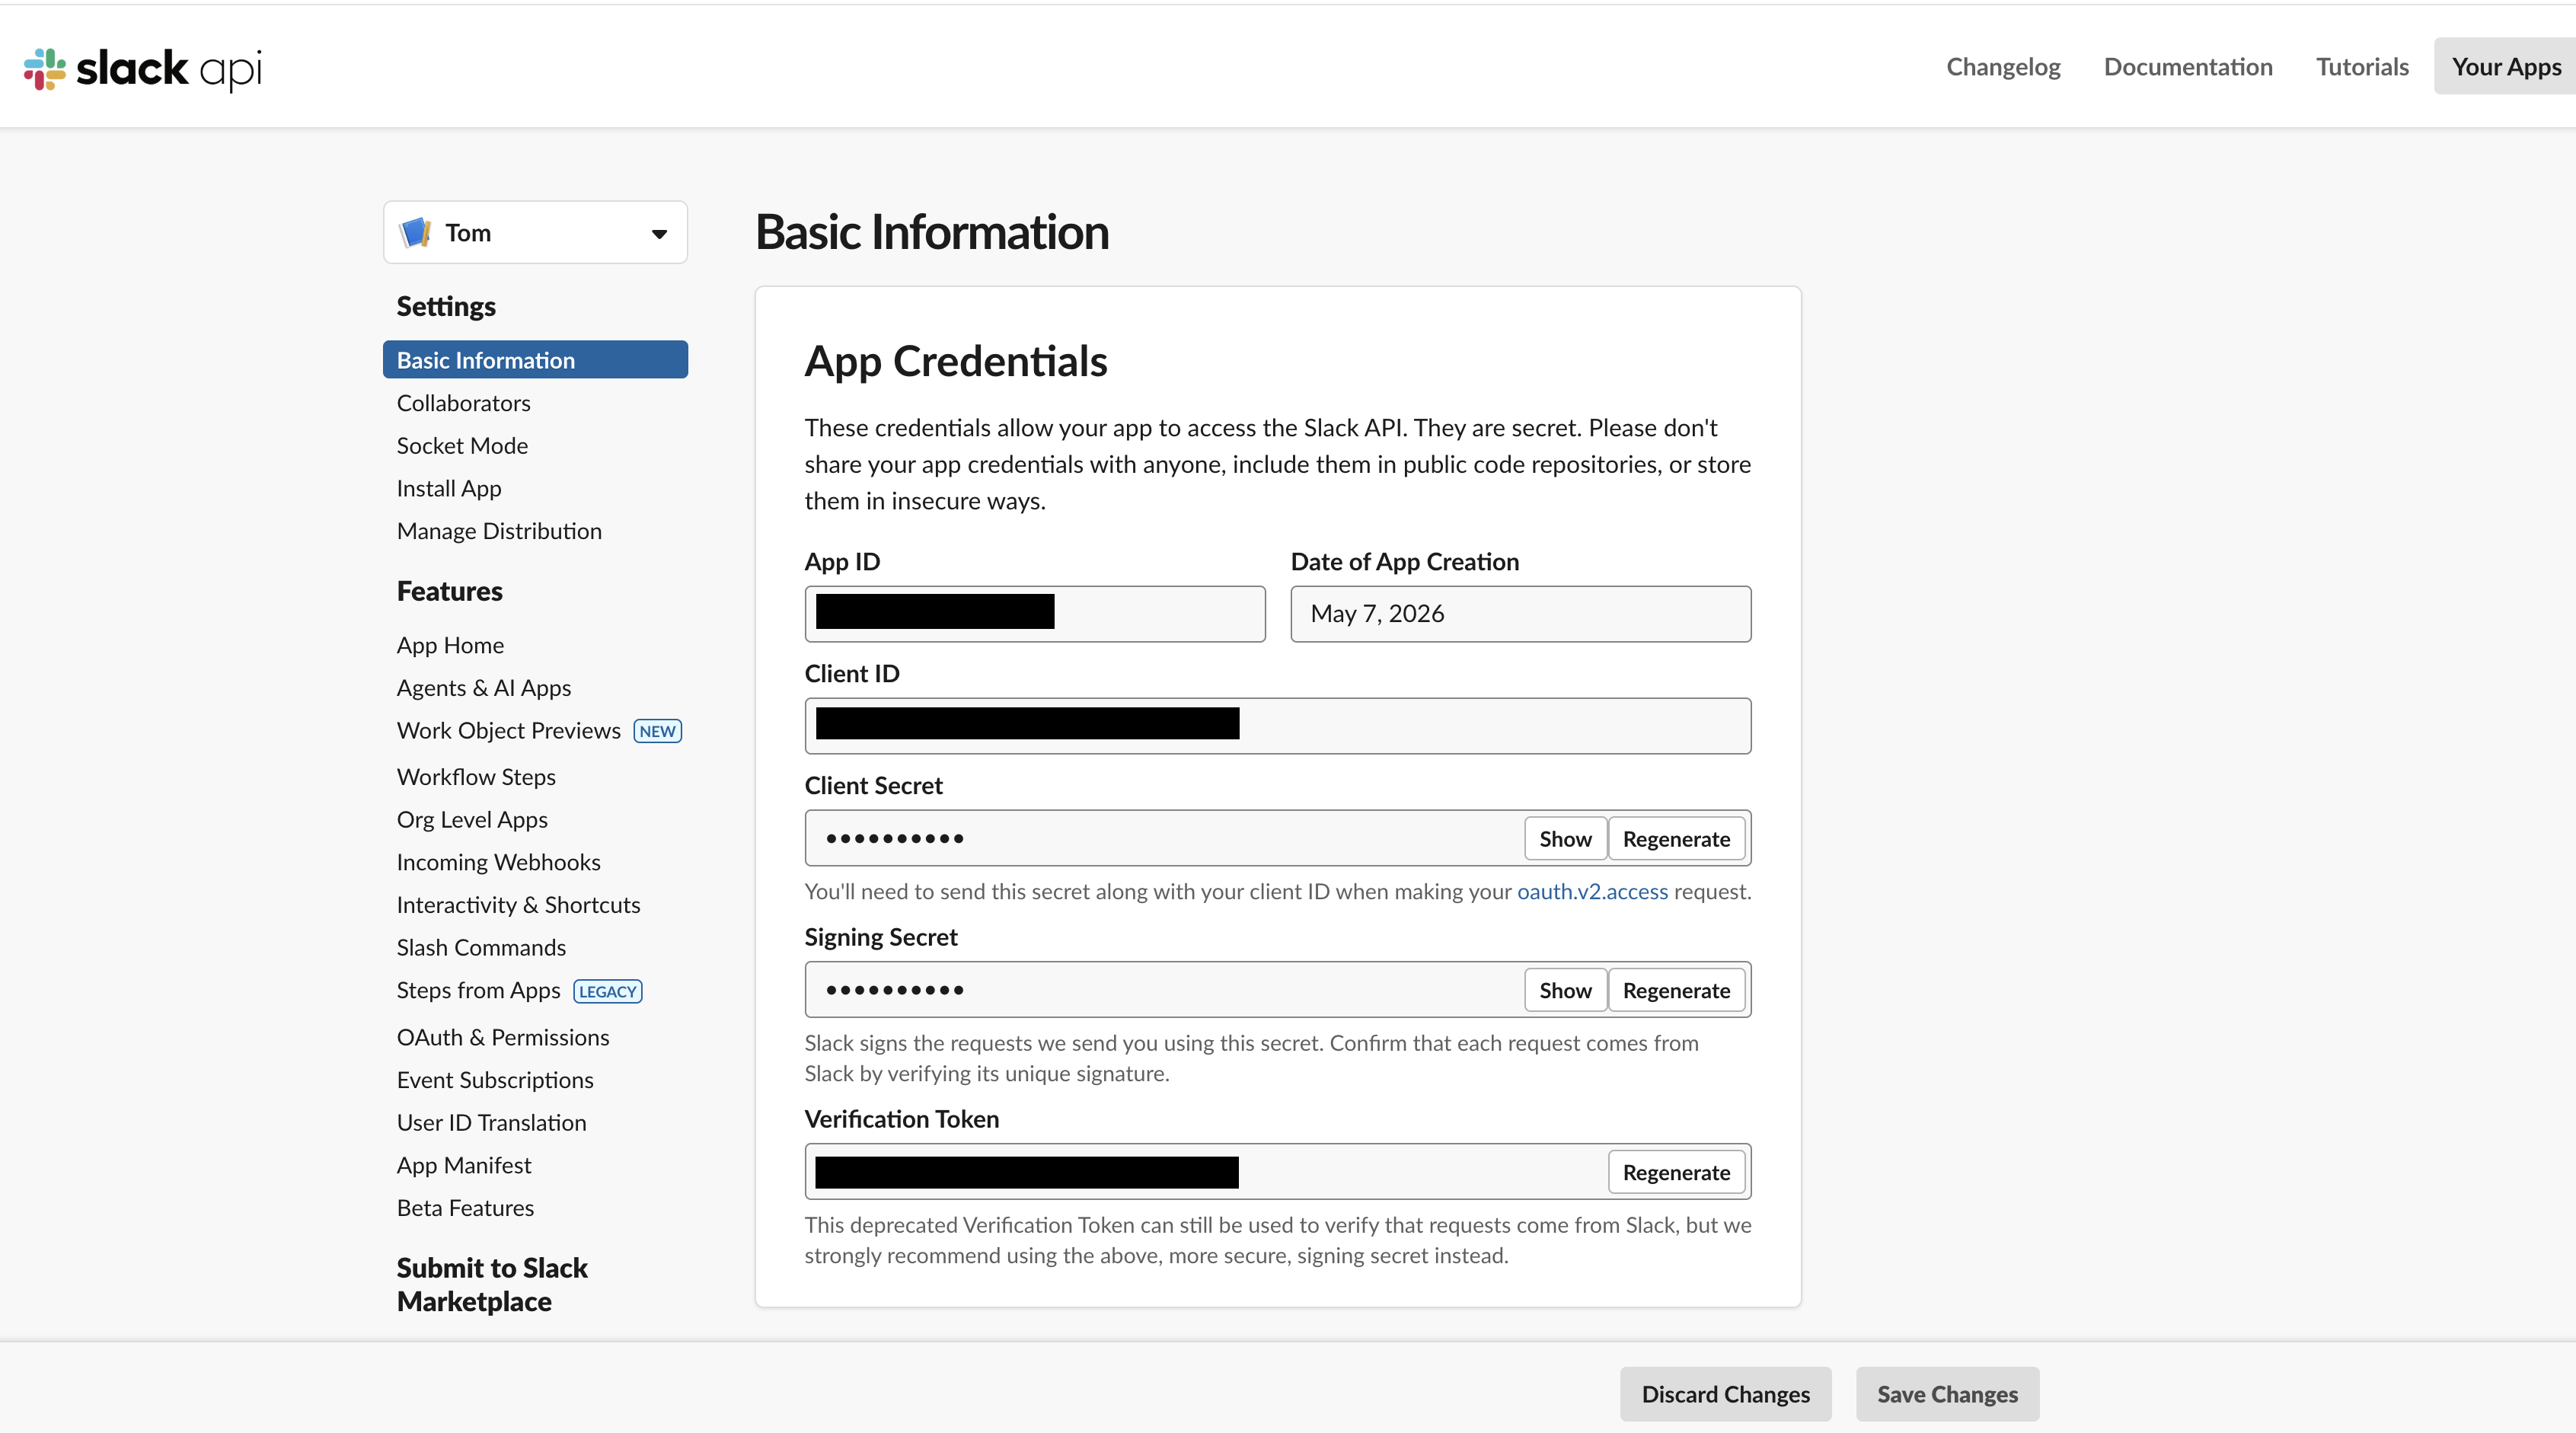The width and height of the screenshot is (2576, 1433).
Task: Select Your Apps in the header
Action: tap(2506, 66)
